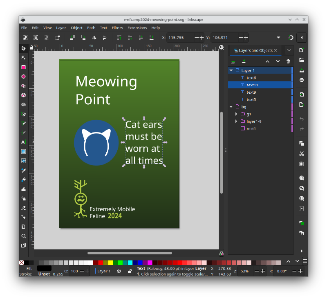The width and height of the screenshot is (327, 299).
Task: Open the Filters menu
Action: tap(117, 28)
